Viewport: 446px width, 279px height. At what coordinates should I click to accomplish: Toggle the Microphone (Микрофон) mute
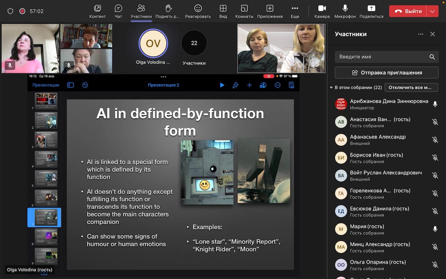345,8
